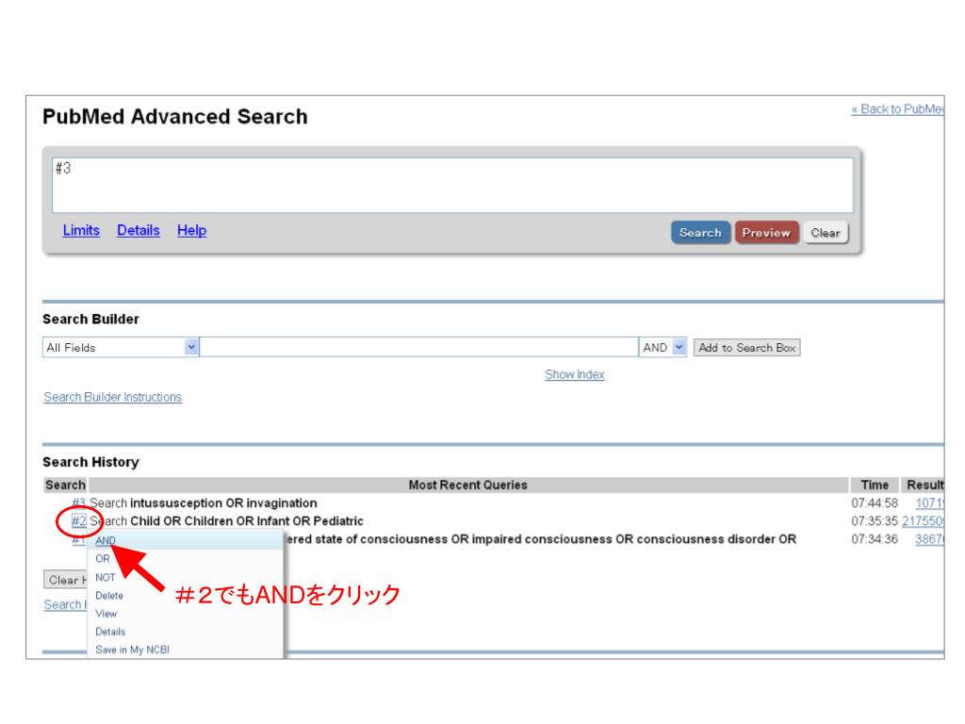Screen dimensions: 965x724
Task: Choose AND in the history context menu
Action: pyautogui.click(x=106, y=540)
